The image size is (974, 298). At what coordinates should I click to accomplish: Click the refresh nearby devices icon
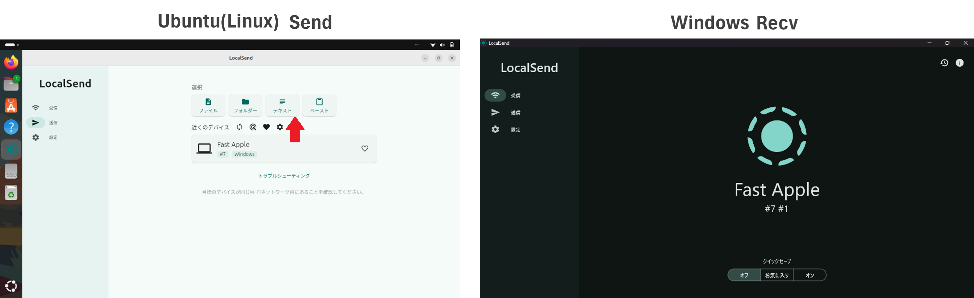[x=239, y=127]
